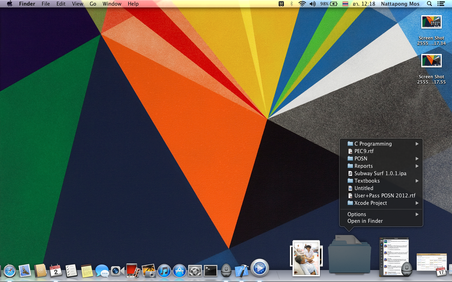Select Screen Shot 17.34 desktop file
This screenshot has width=452, height=282.
pyautogui.click(x=431, y=22)
